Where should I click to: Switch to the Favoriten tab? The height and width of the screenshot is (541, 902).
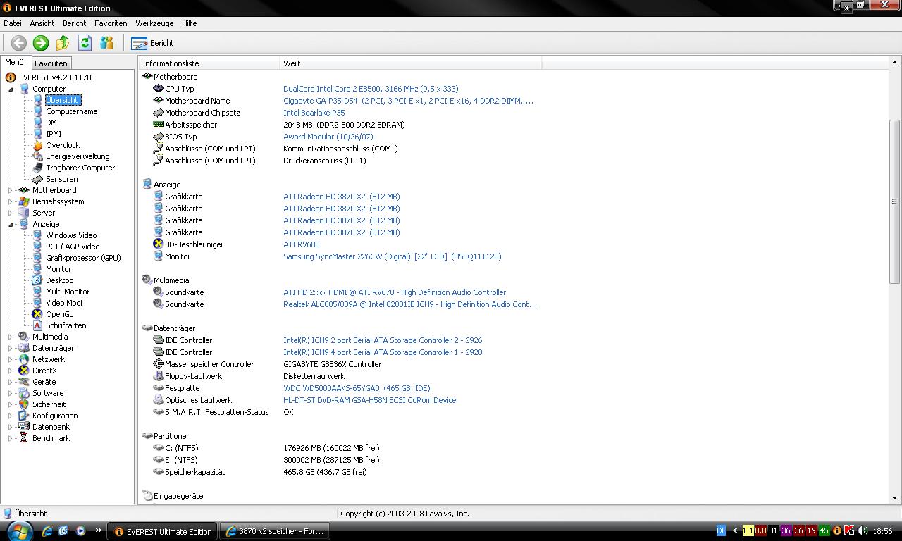click(x=51, y=63)
